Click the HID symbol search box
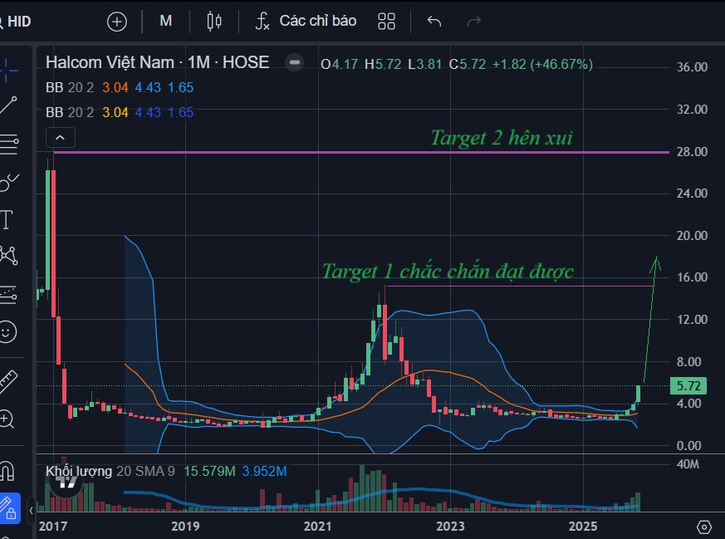 coord(16,22)
